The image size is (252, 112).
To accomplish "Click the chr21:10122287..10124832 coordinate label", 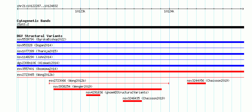I will click(x=37, y=6).
